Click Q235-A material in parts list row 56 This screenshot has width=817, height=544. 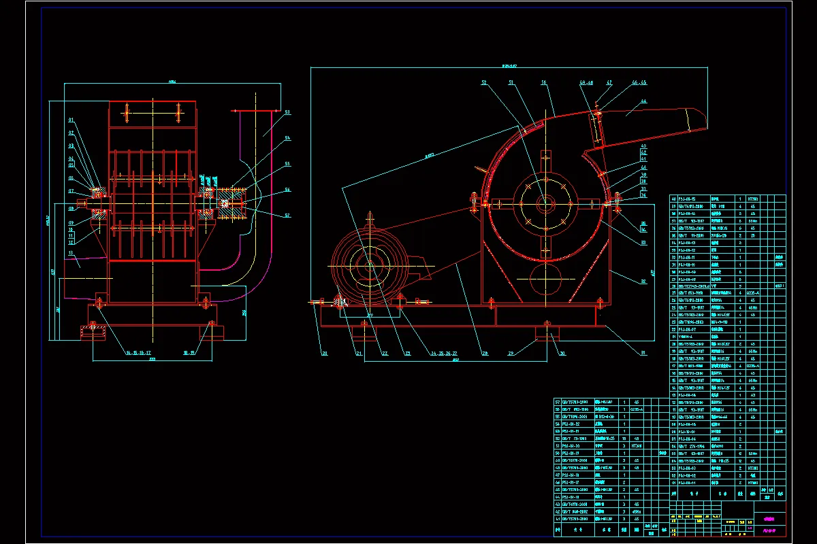point(637,409)
